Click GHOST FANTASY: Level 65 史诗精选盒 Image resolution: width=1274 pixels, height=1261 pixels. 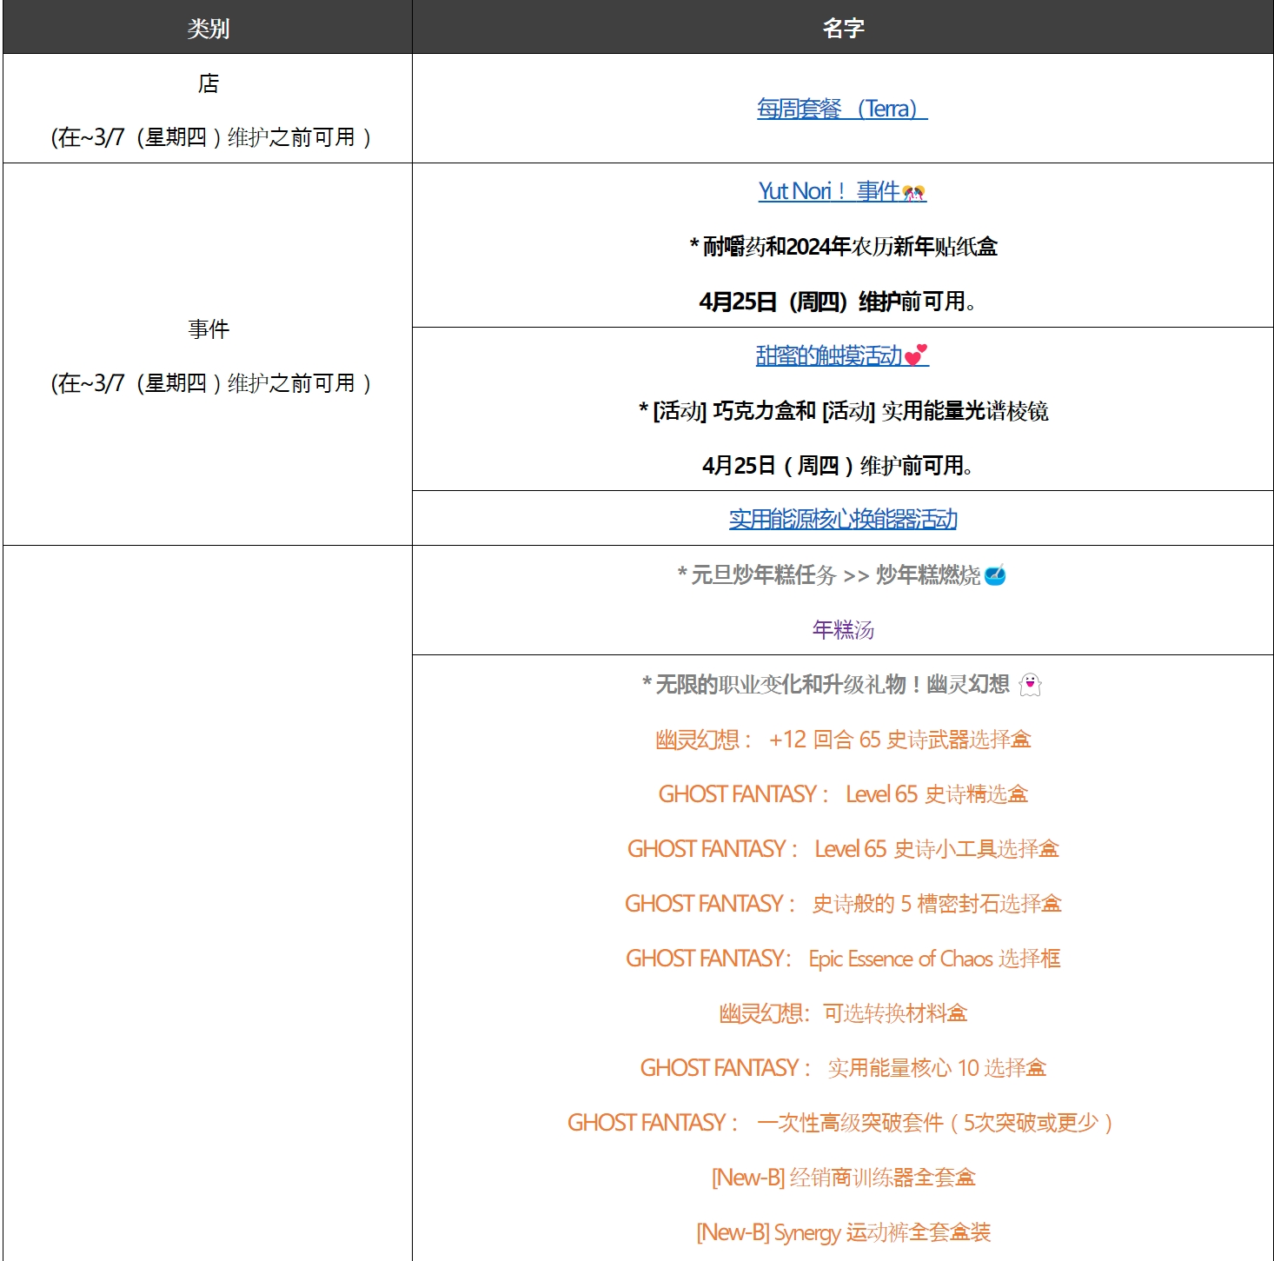(843, 794)
